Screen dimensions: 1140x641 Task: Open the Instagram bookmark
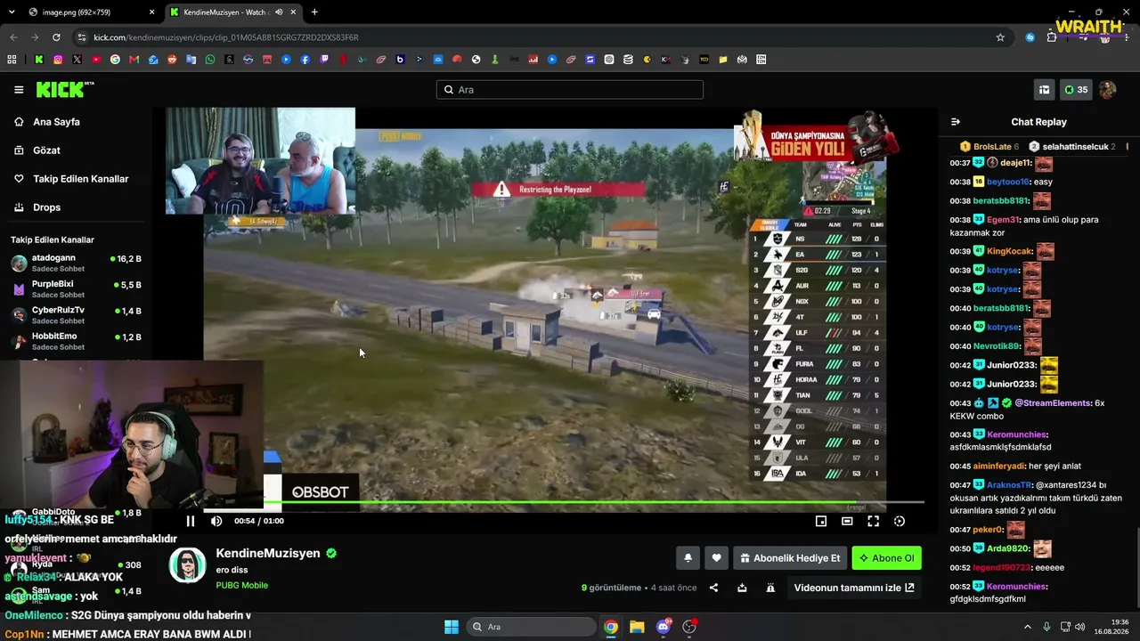[x=58, y=60]
